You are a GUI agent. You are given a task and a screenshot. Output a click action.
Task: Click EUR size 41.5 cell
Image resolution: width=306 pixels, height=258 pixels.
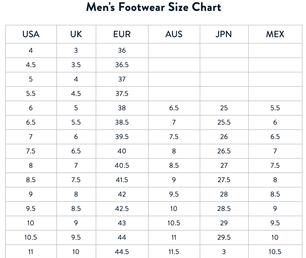122,180
